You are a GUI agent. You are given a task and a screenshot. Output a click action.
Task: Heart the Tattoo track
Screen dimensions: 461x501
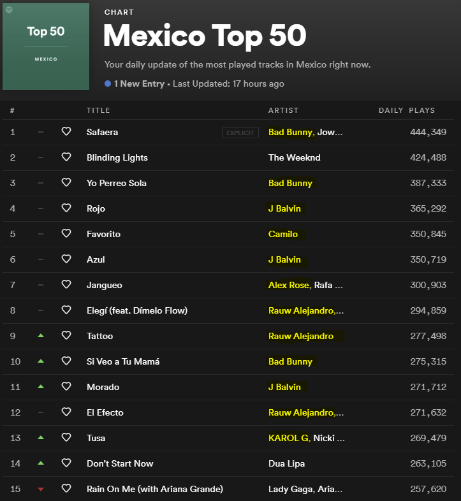(x=66, y=335)
